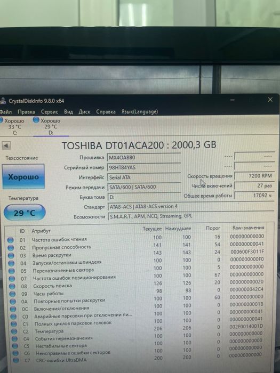The width and height of the screenshot is (280, 373).
Task: Click the Интерфейс field Serial ATA
Action: (144, 177)
